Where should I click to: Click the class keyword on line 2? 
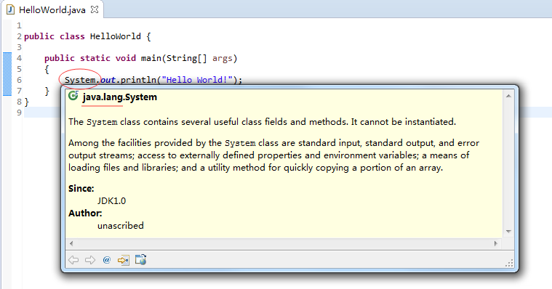coord(72,36)
